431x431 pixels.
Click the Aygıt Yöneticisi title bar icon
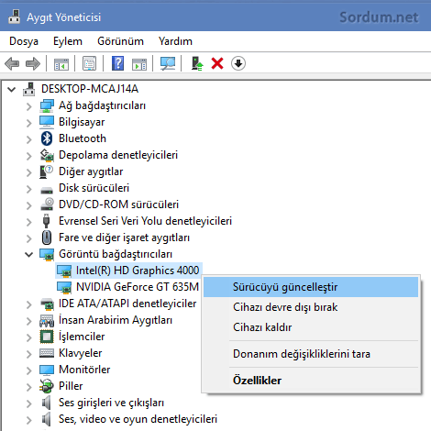pos(14,17)
